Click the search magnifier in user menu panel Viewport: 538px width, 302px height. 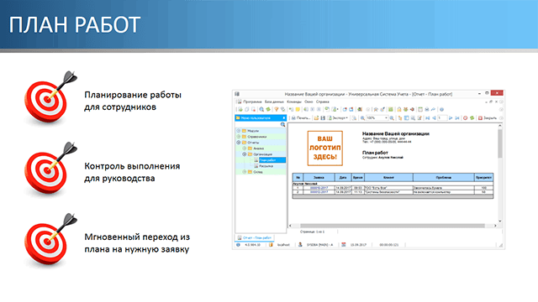pyautogui.click(x=282, y=125)
